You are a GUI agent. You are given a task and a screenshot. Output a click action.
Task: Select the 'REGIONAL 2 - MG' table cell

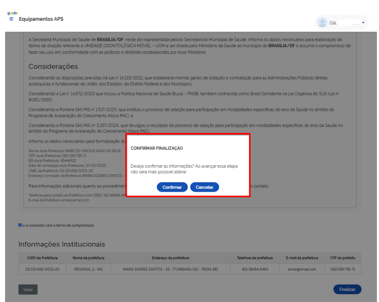pos(88,269)
